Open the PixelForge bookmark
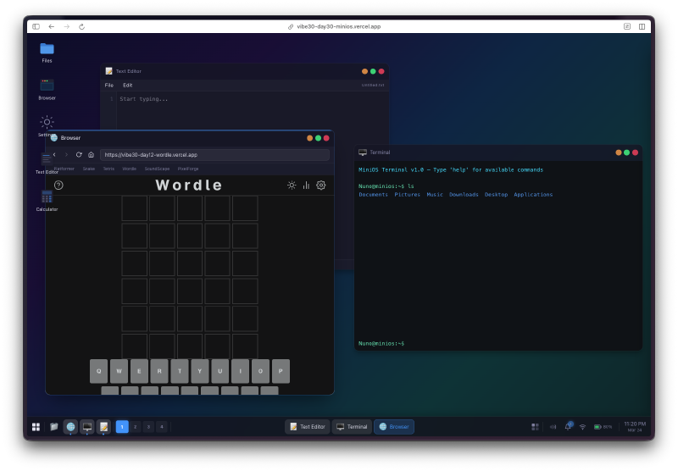Viewport: 678px width, 471px height. point(188,169)
